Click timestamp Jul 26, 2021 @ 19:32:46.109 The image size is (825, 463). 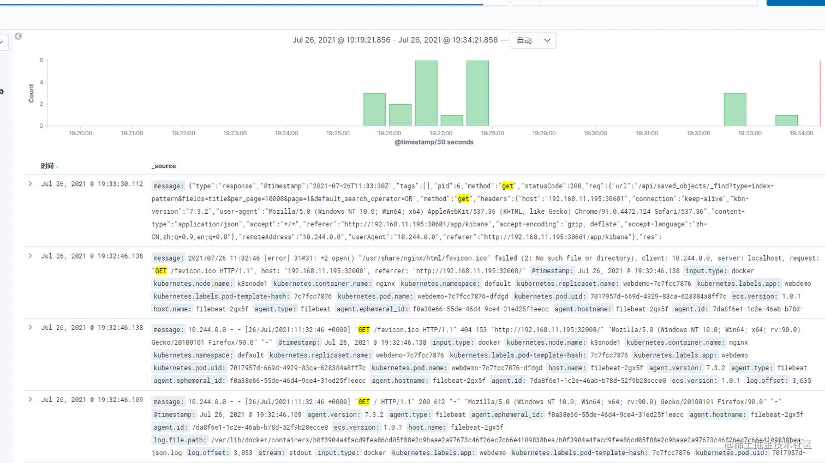(92, 400)
